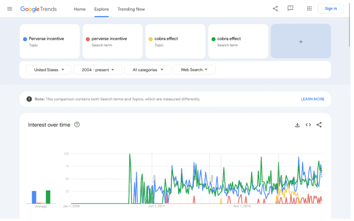Viewport: 354px width, 221px height.
Task: Share the Interest over time chart
Action: click(x=319, y=125)
